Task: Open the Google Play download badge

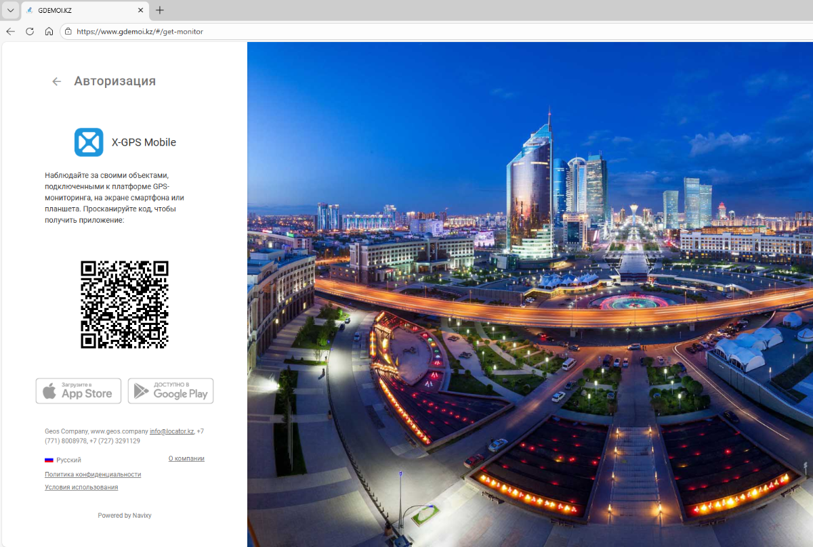Action: pos(171,391)
